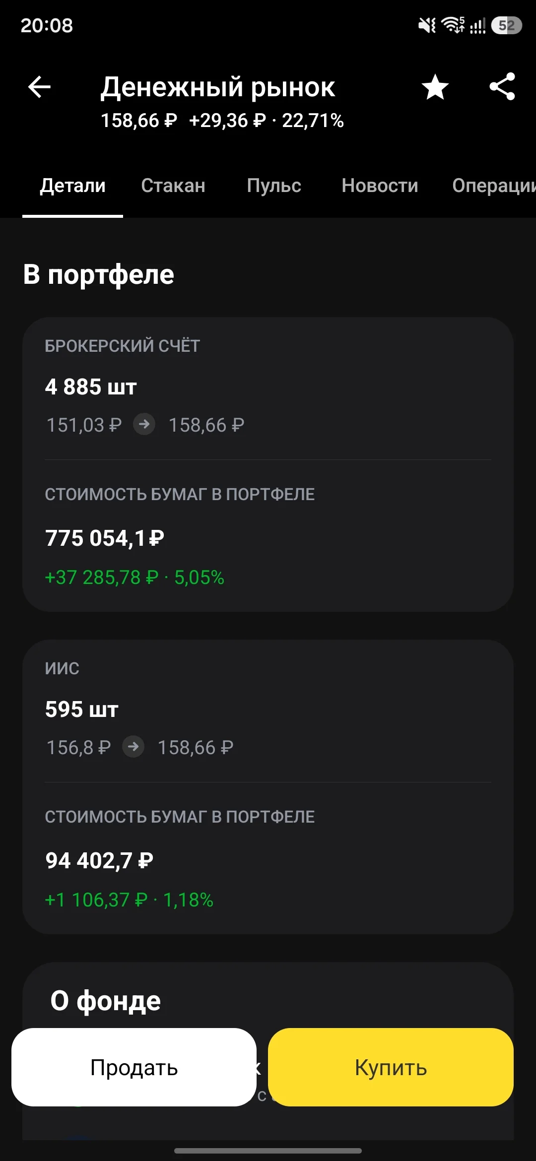
Task: Open the Новости tab
Action: (380, 186)
